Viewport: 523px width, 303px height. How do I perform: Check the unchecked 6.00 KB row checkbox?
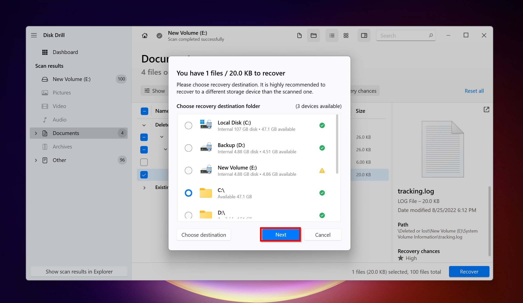[144, 162]
